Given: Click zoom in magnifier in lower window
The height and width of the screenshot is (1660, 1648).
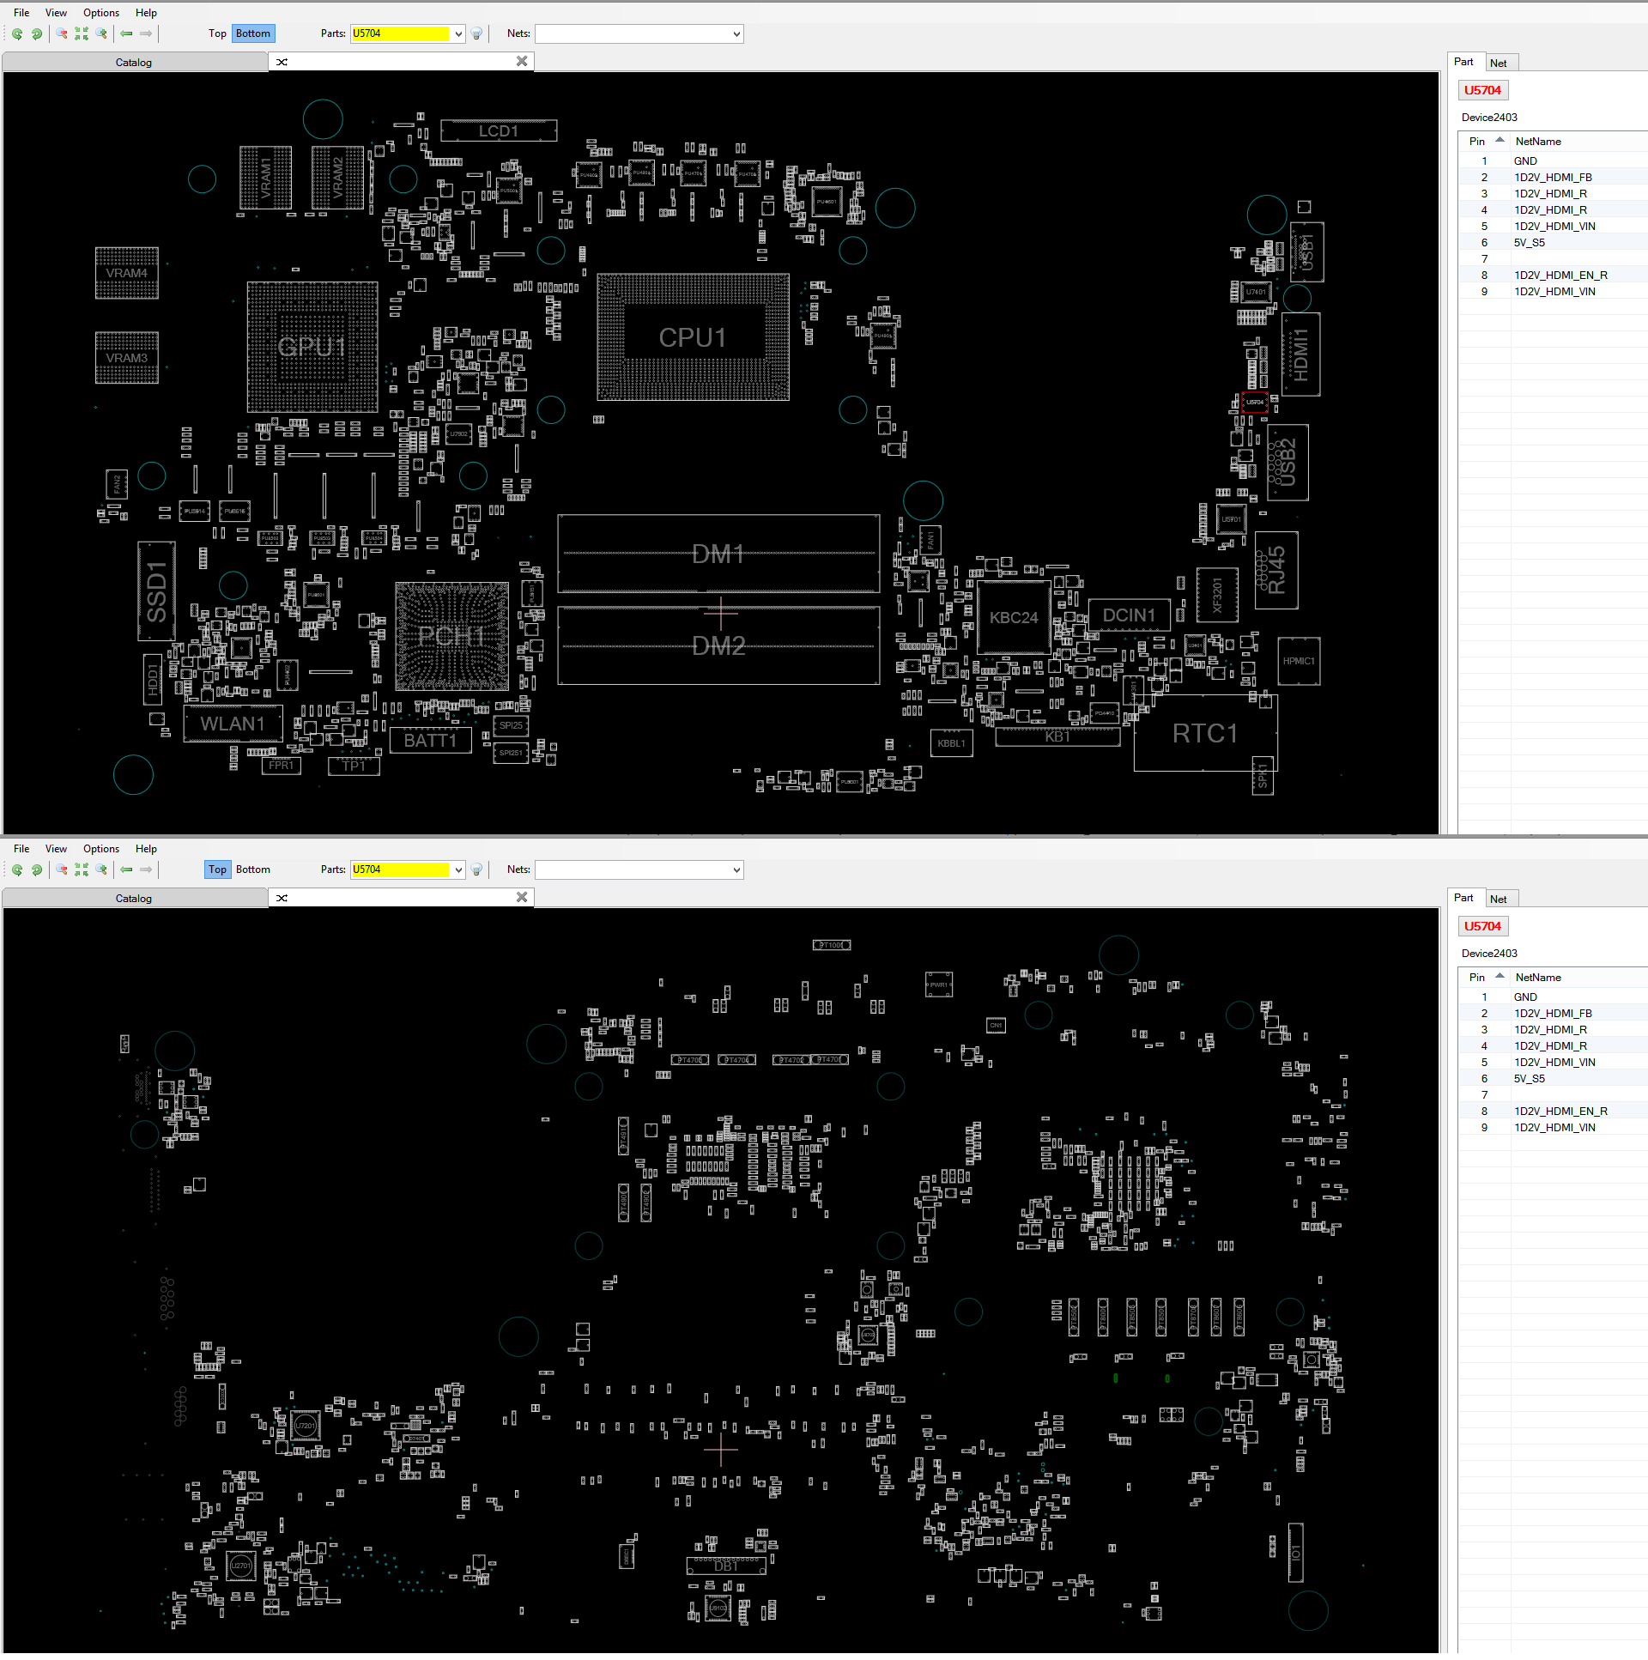Looking at the screenshot, I should point(101,869).
